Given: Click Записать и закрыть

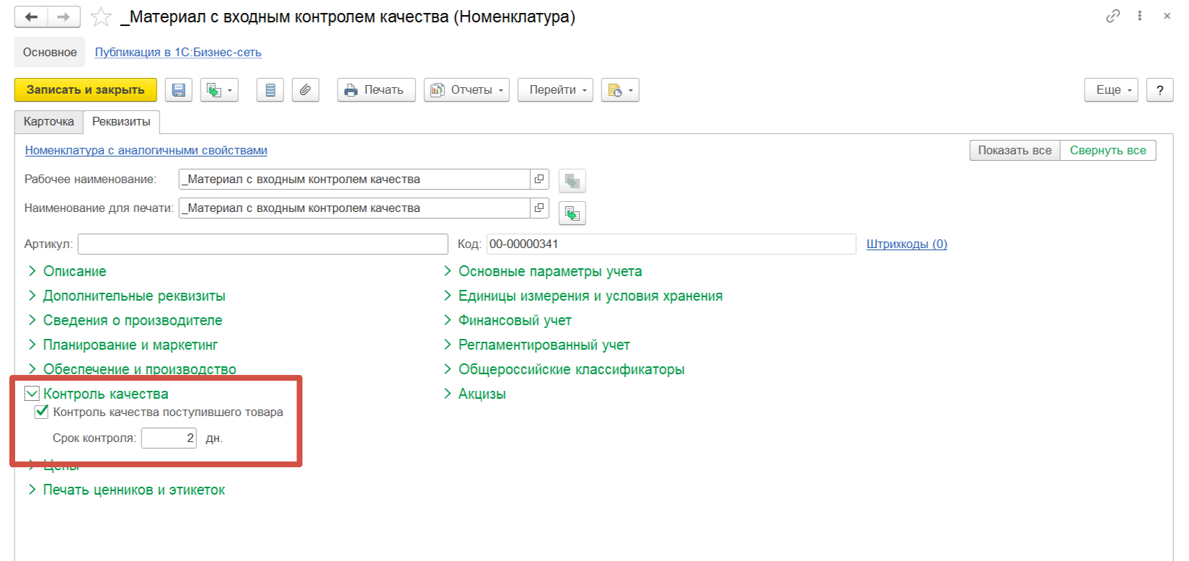Looking at the screenshot, I should (x=86, y=90).
